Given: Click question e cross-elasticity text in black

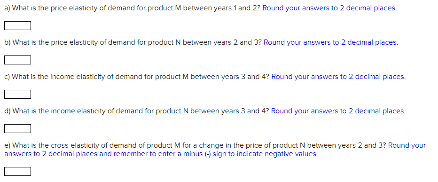Looking at the screenshot, I should point(195,145).
